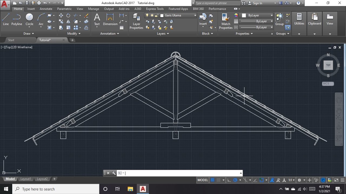Open the 1:1 annotation scale dropdown
346x194 pixels.
pyautogui.click(x=291, y=180)
